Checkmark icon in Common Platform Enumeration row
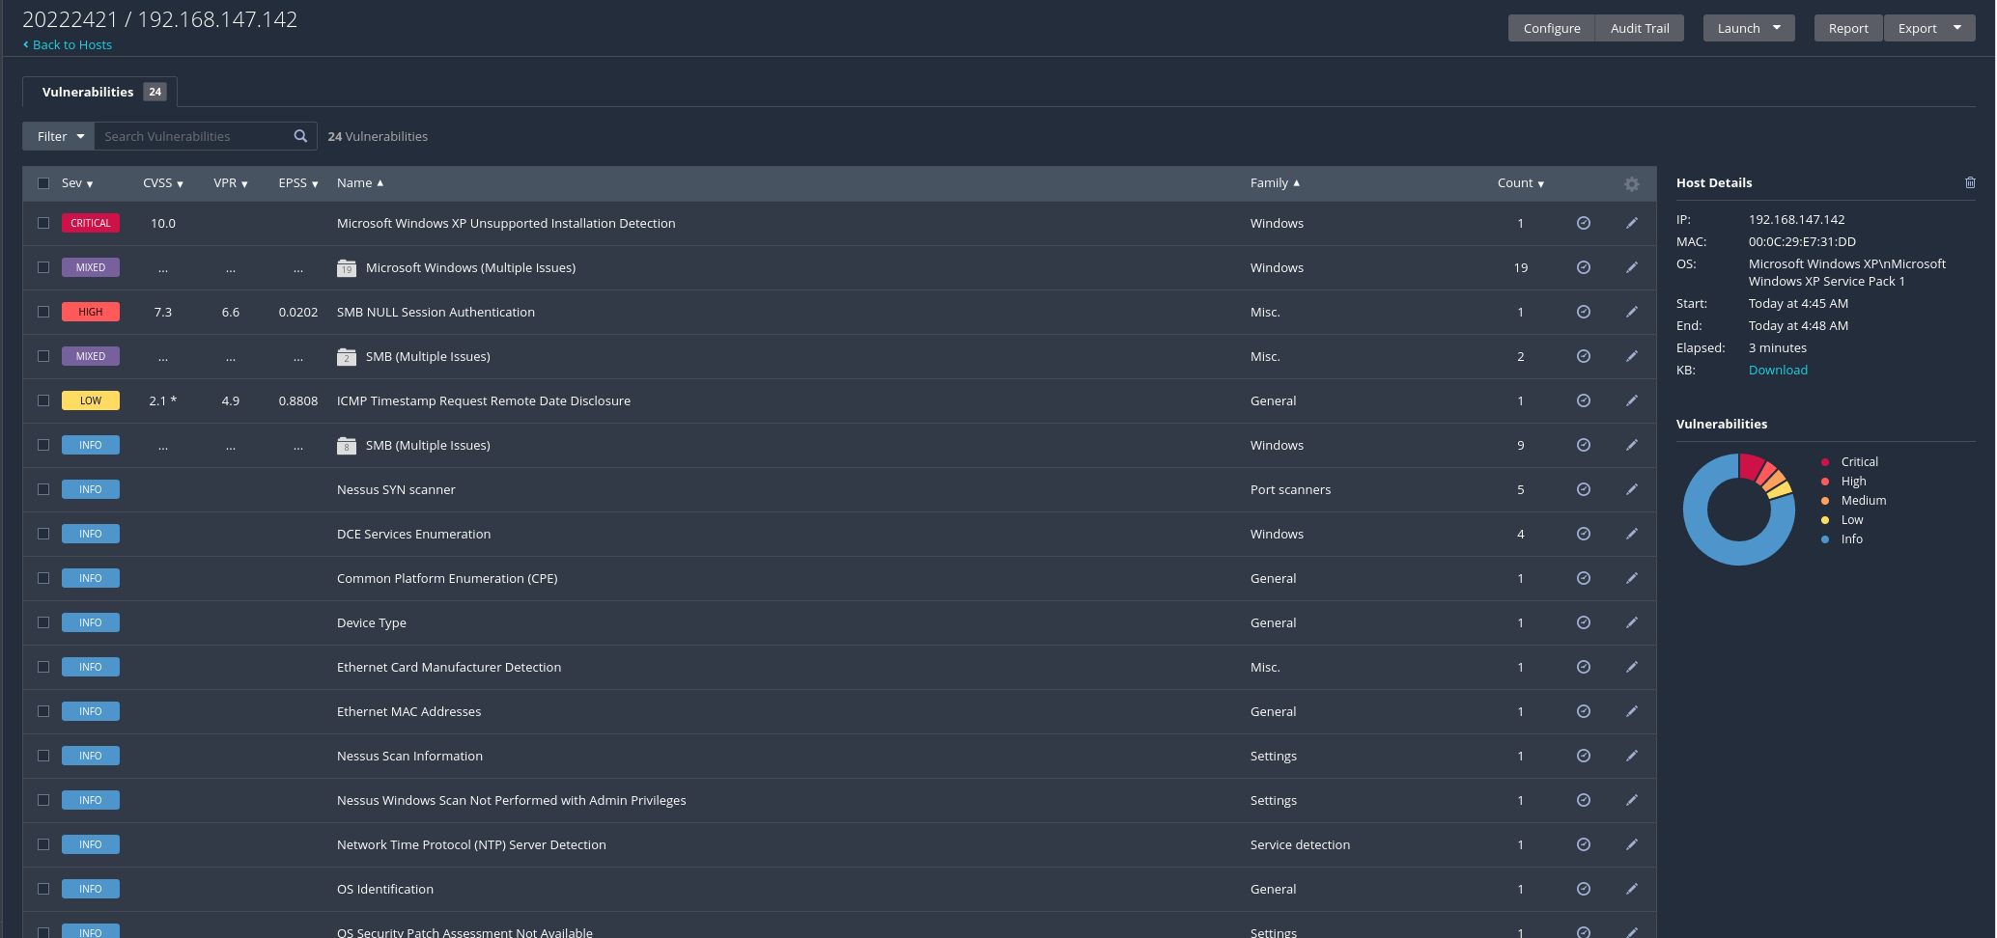The image size is (1997, 938). tap(1584, 578)
